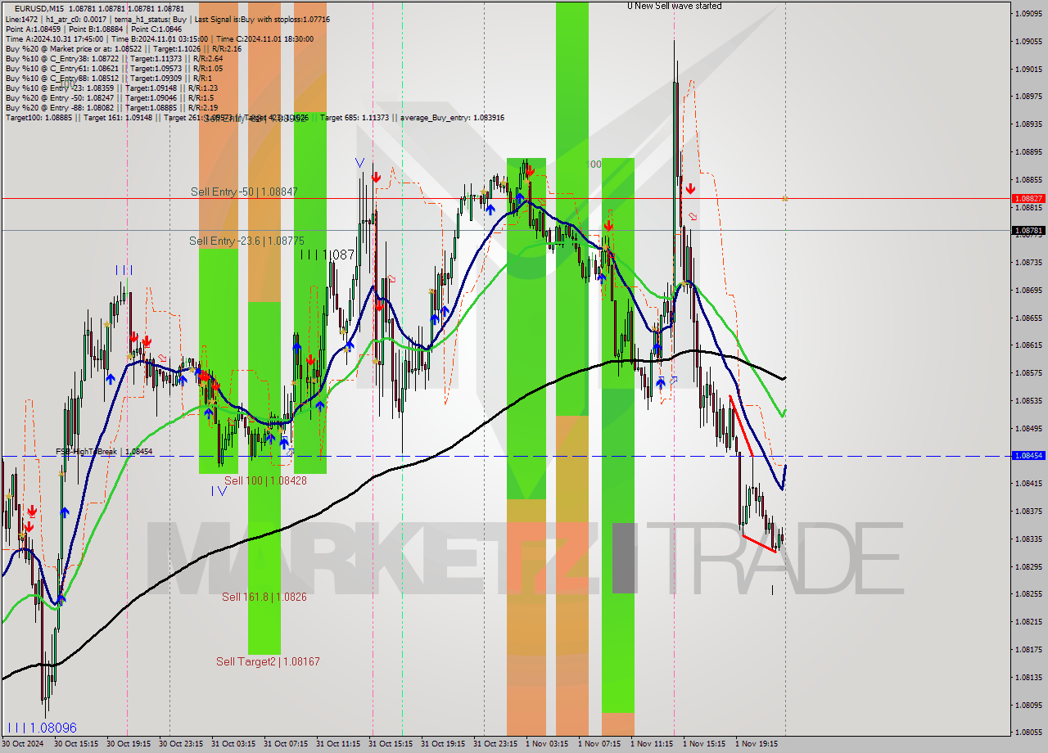The height and width of the screenshot is (753, 1048).
Task: Click the 'Target100: 1.08885' summary line
Action: pos(255,117)
